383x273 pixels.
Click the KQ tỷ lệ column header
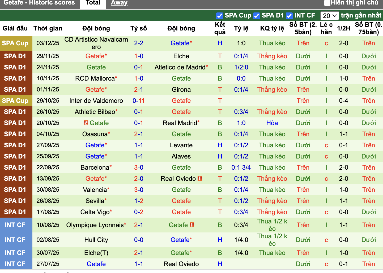coord(272,28)
